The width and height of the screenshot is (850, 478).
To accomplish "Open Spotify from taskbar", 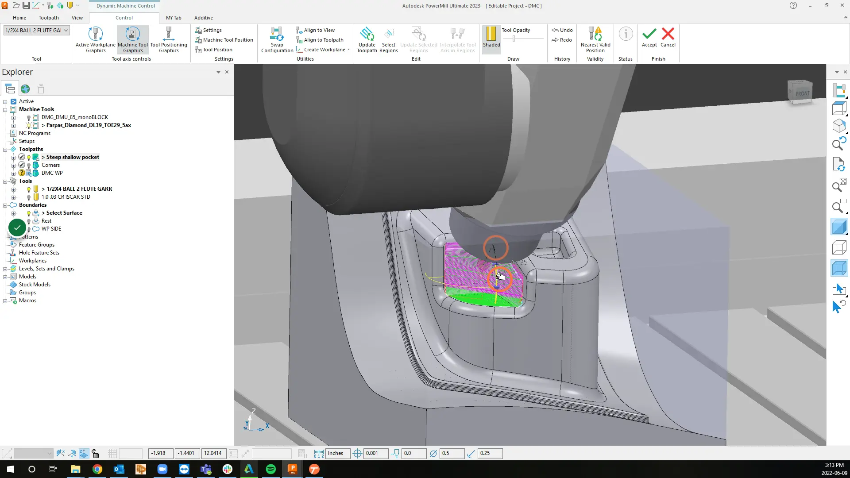I will 271,469.
